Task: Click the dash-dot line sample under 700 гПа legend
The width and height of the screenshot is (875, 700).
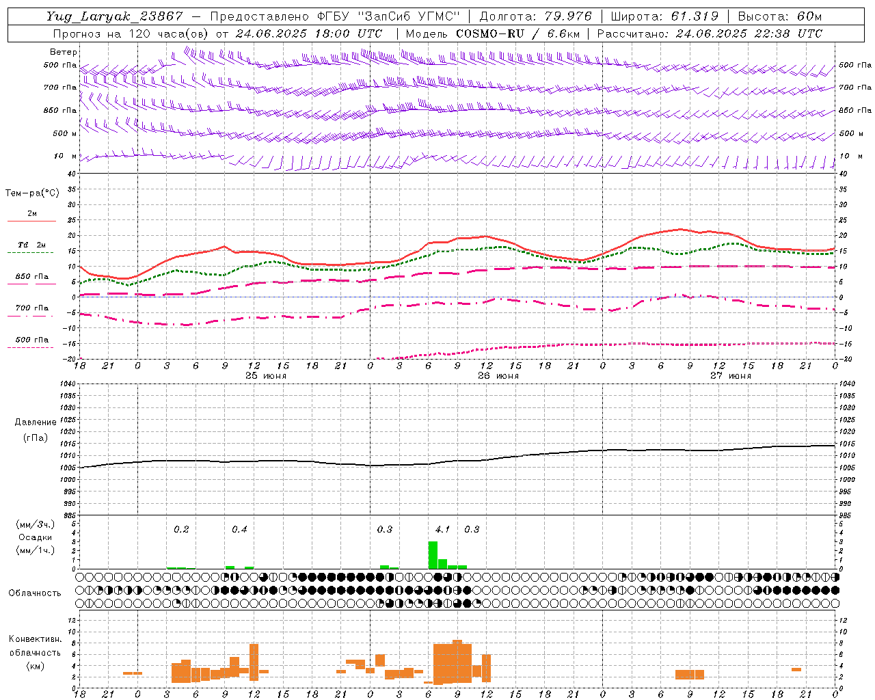Action: [31, 316]
